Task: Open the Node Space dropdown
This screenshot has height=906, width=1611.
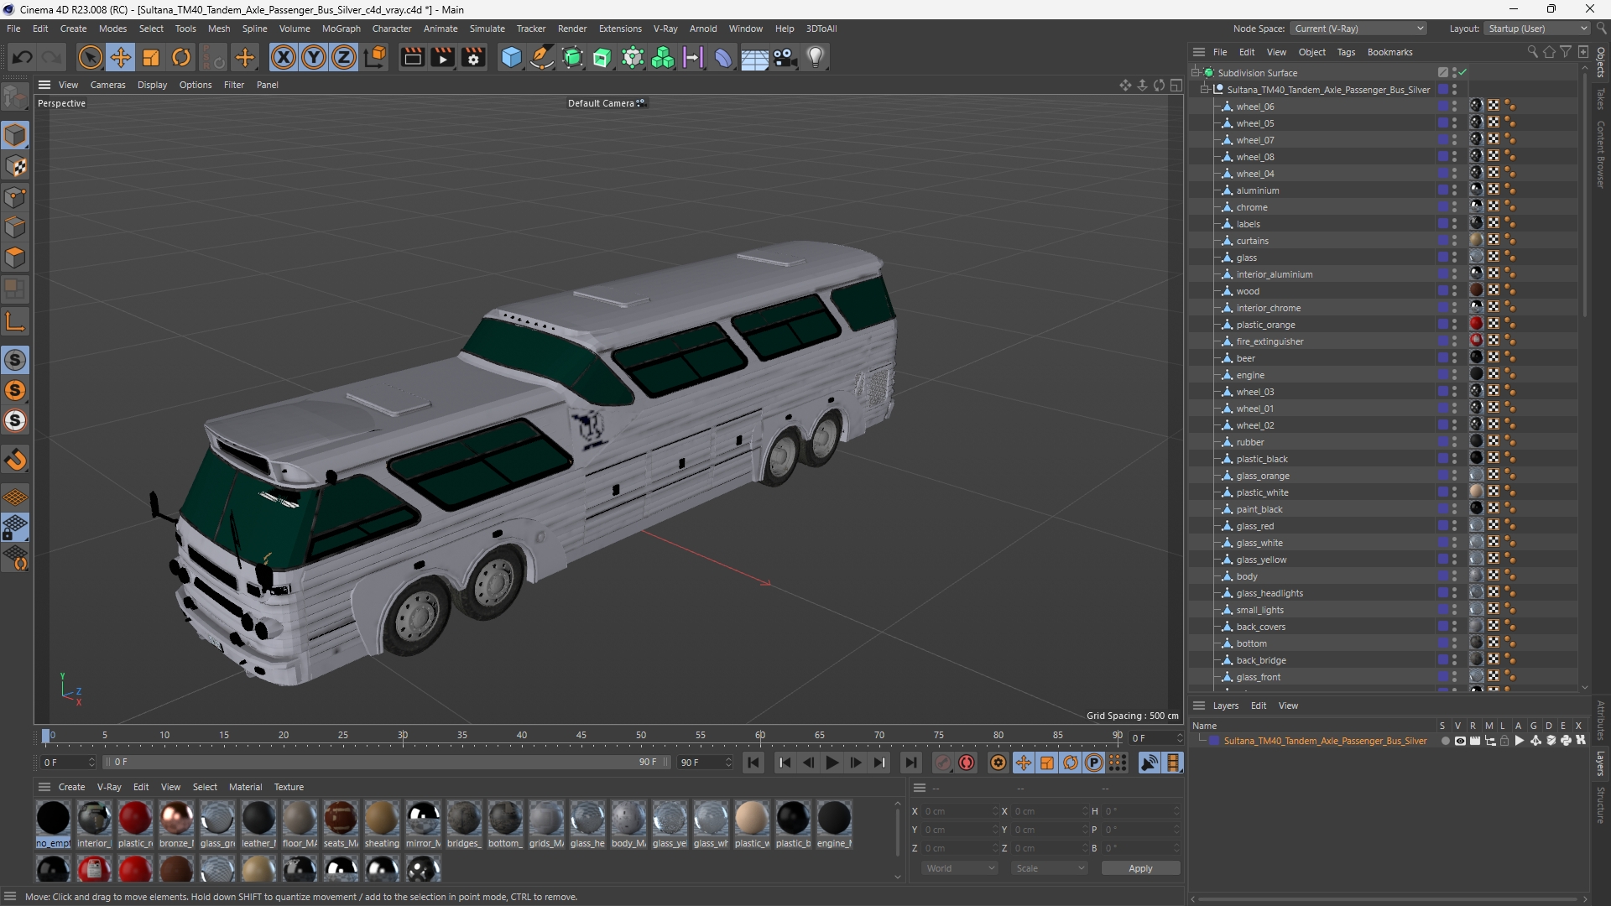Action: click(1358, 29)
